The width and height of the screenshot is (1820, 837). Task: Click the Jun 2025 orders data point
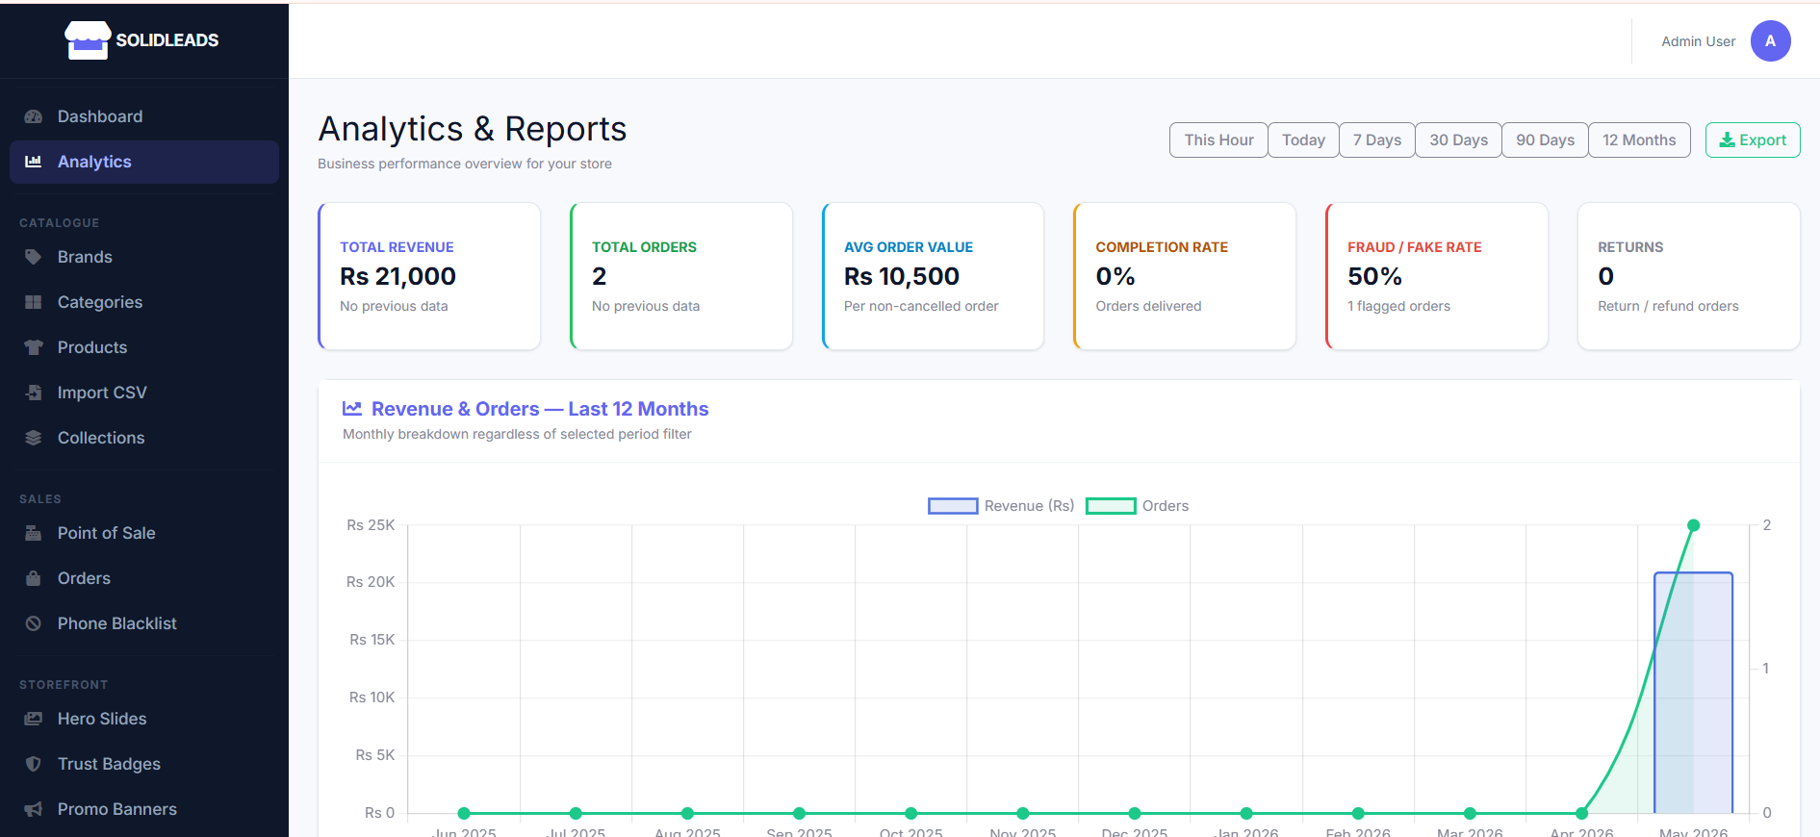[464, 813]
